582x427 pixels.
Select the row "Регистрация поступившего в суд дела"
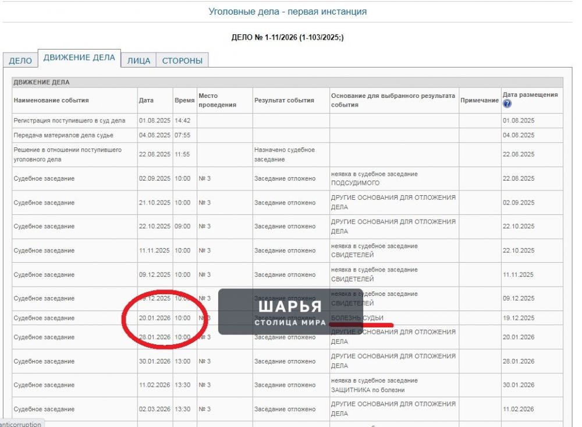(288, 121)
